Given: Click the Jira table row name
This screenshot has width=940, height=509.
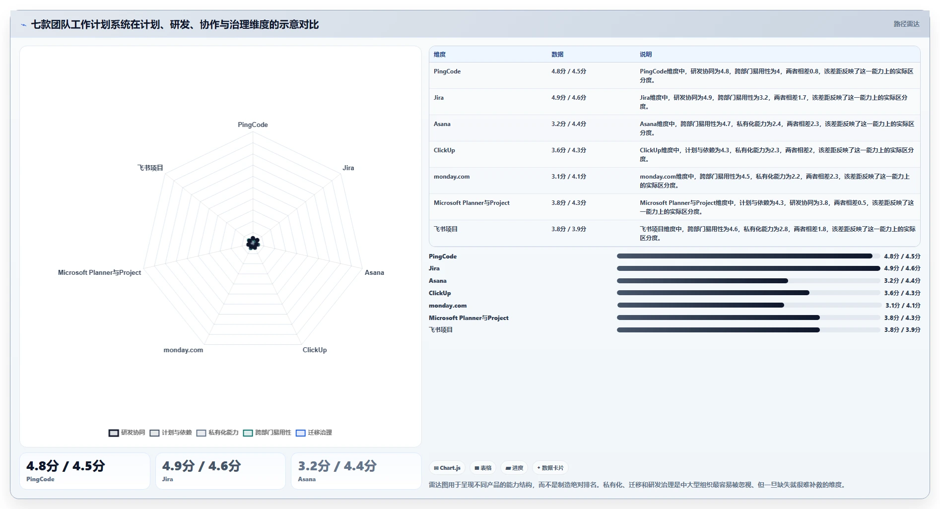Looking at the screenshot, I should pos(439,98).
